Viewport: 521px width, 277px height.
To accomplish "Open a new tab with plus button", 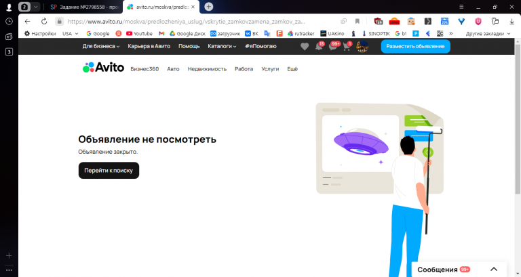I will coord(209,7).
